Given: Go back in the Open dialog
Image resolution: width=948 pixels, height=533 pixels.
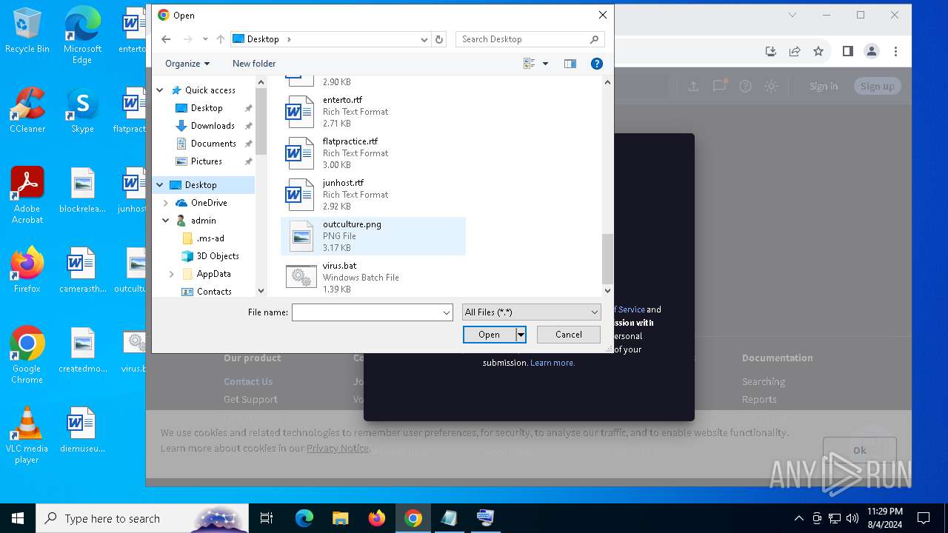Looking at the screenshot, I should pyautogui.click(x=166, y=39).
